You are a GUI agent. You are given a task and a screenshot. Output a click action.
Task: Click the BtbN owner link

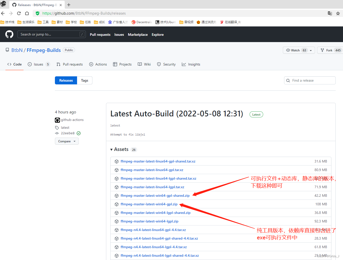(x=17, y=50)
